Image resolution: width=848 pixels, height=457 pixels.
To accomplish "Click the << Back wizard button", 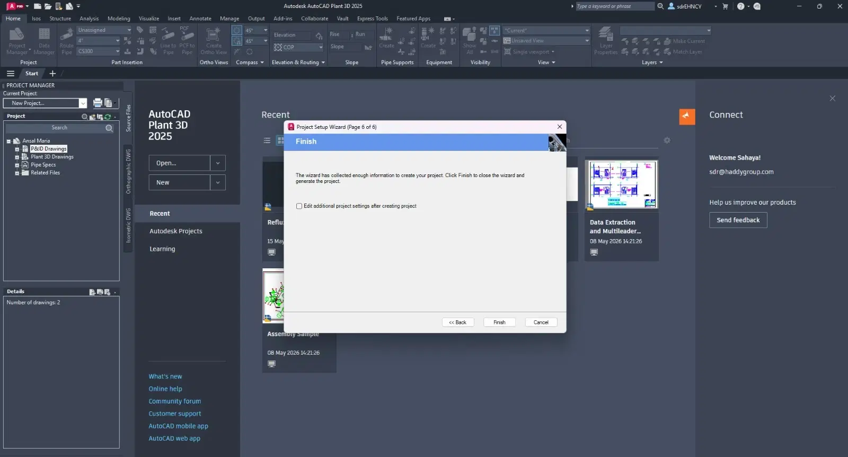I will pyautogui.click(x=458, y=322).
